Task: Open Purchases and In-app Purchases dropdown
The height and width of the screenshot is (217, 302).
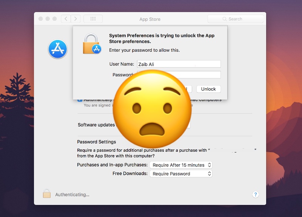Action: 181,165
